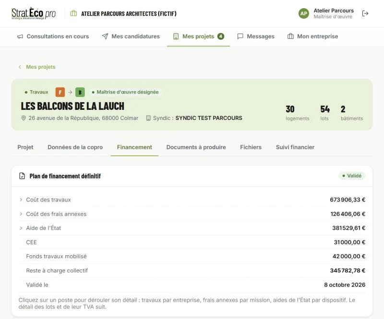Image resolution: width=384 pixels, height=319 pixels.
Task: Click the amount 673 906,33 €
Action: click(x=348, y=200)
